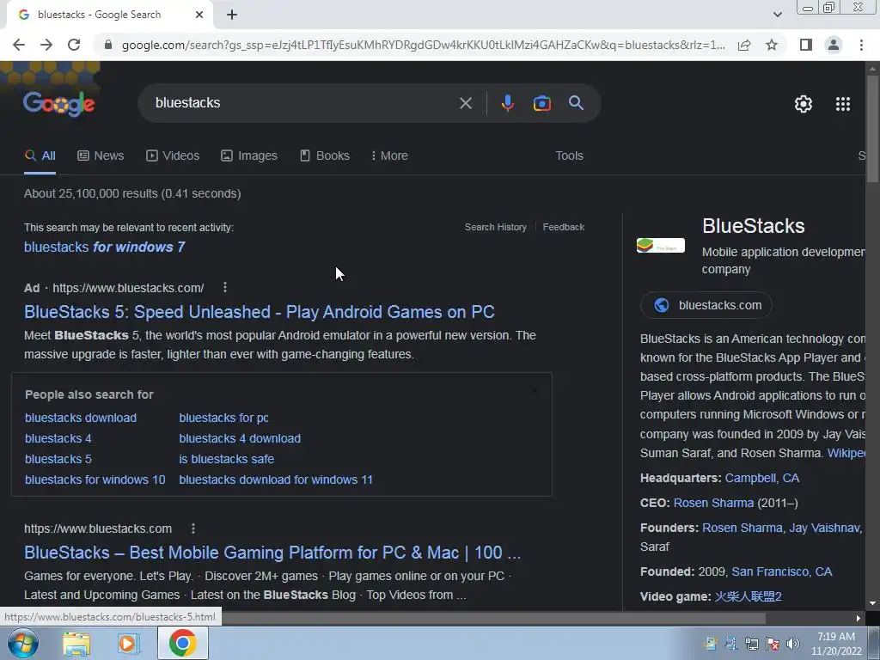Click the Feedback link
The image size is (880, 660).
[564, 227]
